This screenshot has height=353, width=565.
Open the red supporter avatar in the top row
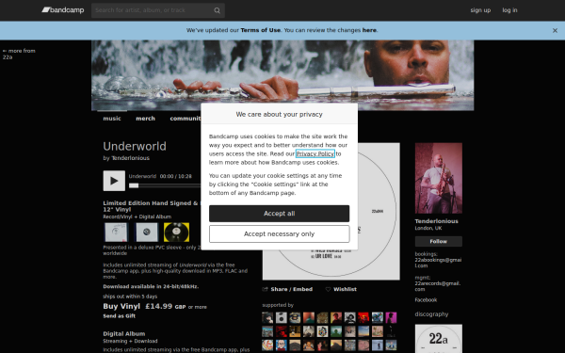pos(363,318)
